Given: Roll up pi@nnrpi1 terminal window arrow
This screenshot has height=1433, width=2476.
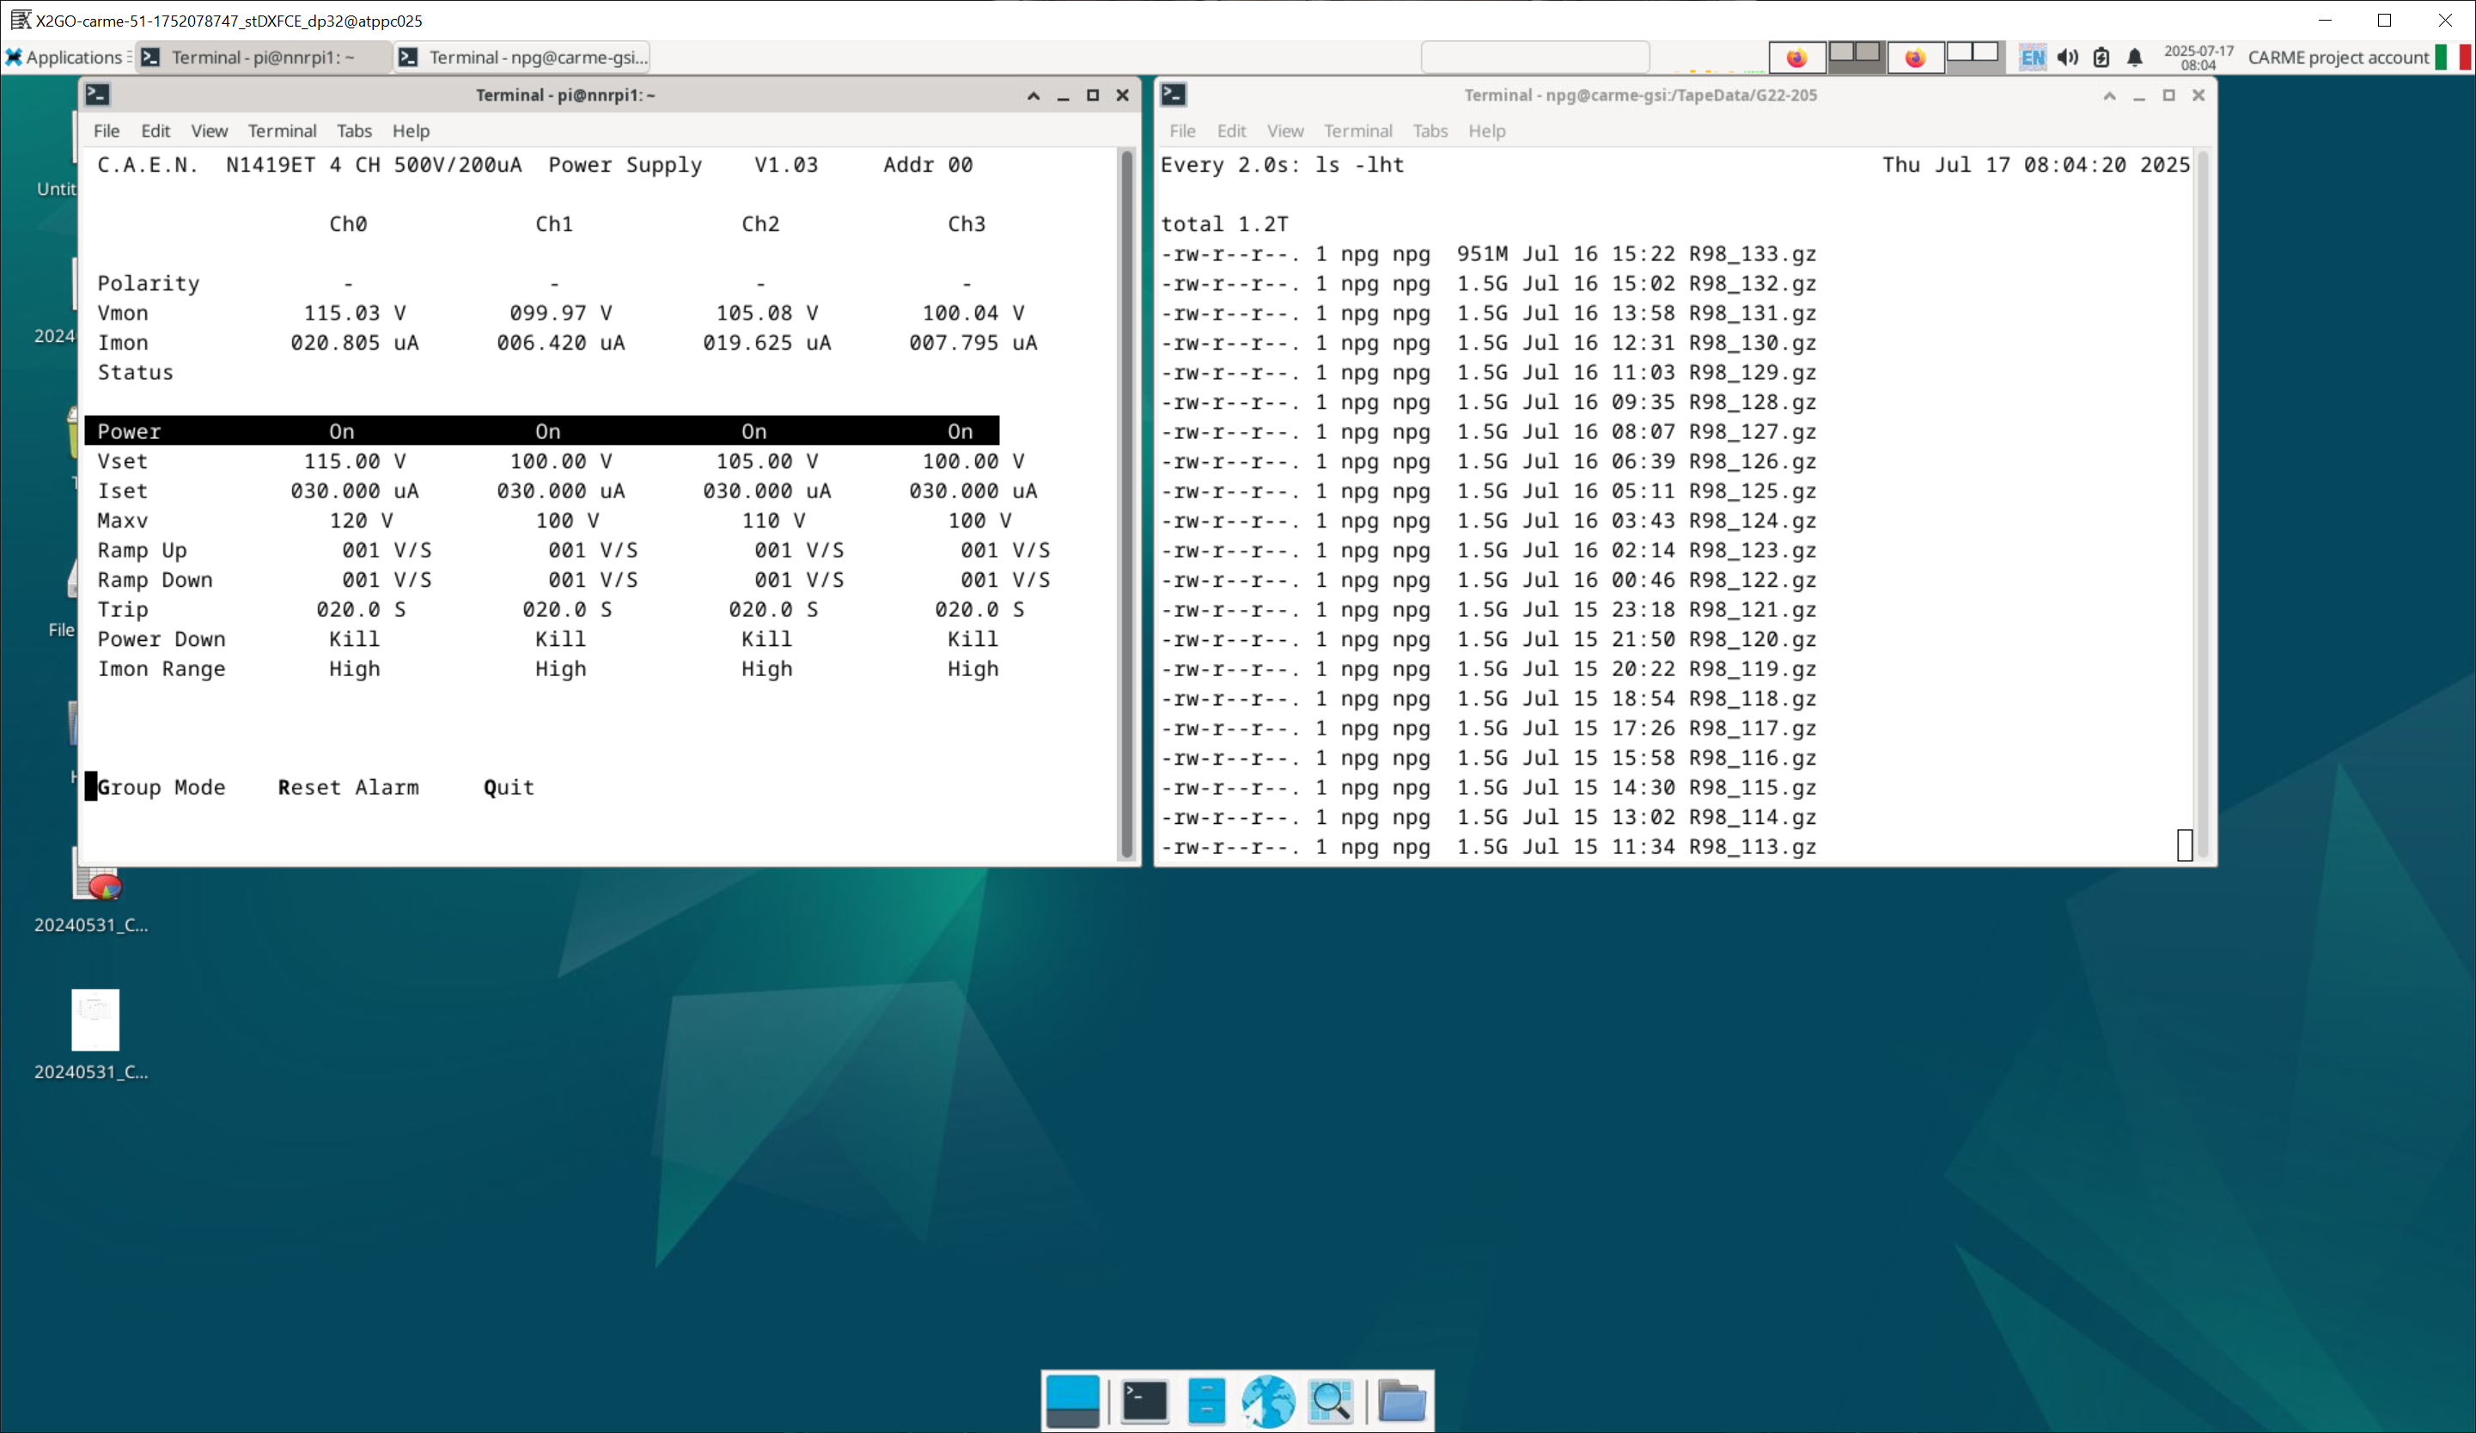Looking at the screenshot, I should click(x=1033, y=95).
